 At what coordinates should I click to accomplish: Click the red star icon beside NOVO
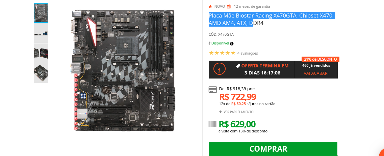click(210, 6)
